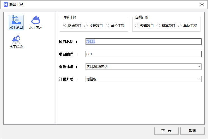Pick the 水工疏浚 dredging icon

pos(16,42)
